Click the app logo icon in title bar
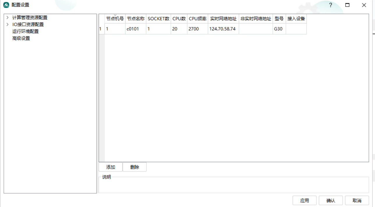Image resolution: width=375 pixels, height=207 pixels. click(x=6, y=5)
